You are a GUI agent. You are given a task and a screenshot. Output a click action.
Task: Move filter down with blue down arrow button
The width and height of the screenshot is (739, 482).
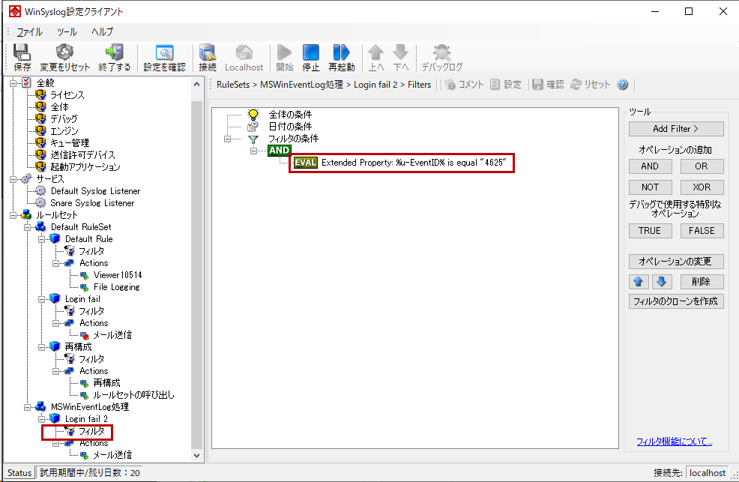tap(662, 282)
